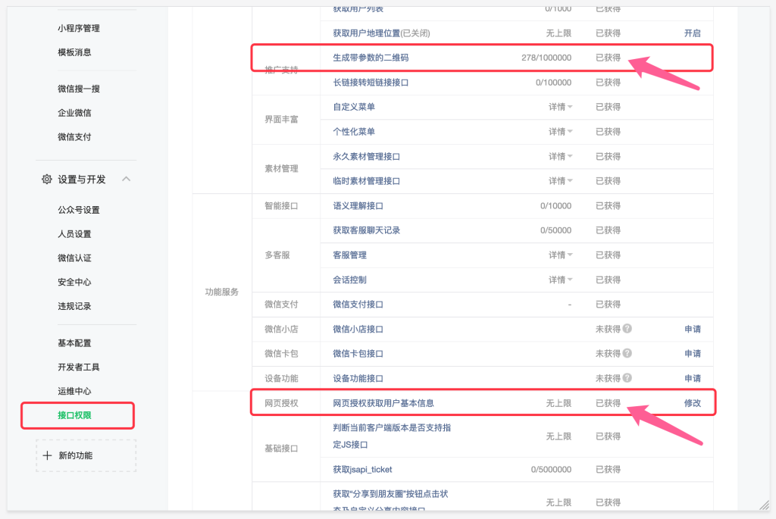Click the gear icon beside 设置与开发
Screen dimensions: 776x519
[x=46, y=179]
